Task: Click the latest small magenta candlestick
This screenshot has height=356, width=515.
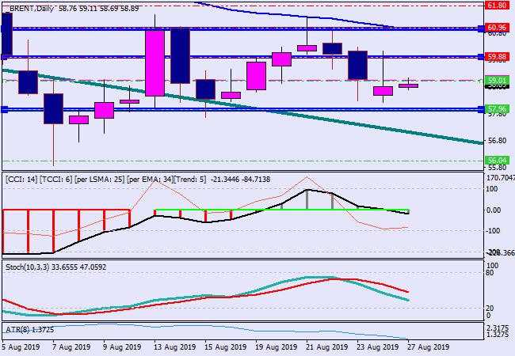Action: point(408,85)
